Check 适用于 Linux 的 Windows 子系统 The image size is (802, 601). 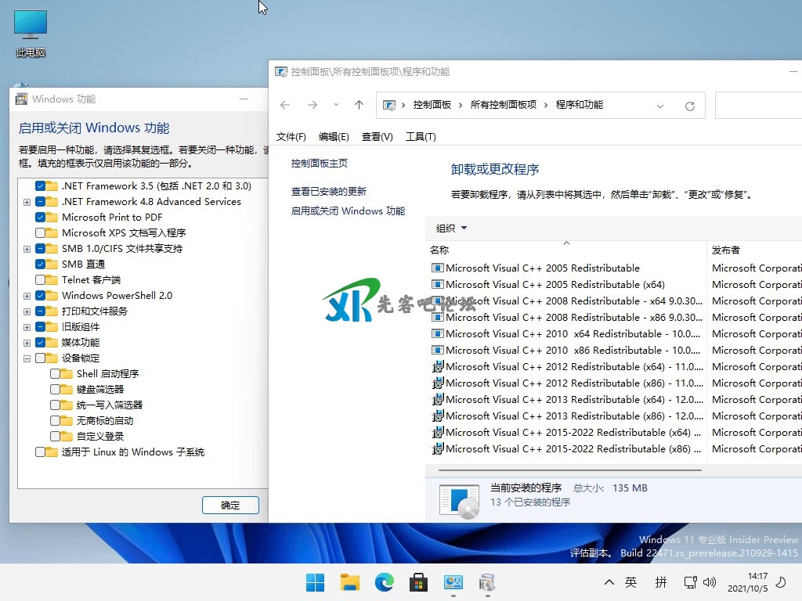coord(41,452)
